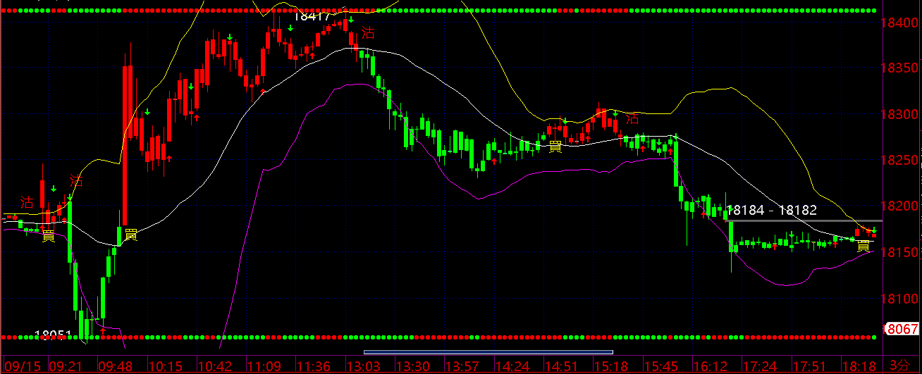The height and width of the screenshot is (374, 922).
Task: Click the 10:15 time axis label
Action: coord(167,366)
